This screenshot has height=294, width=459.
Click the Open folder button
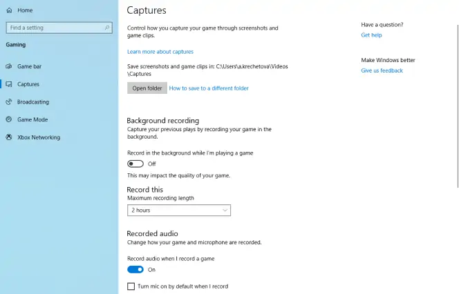click(147, 88)
